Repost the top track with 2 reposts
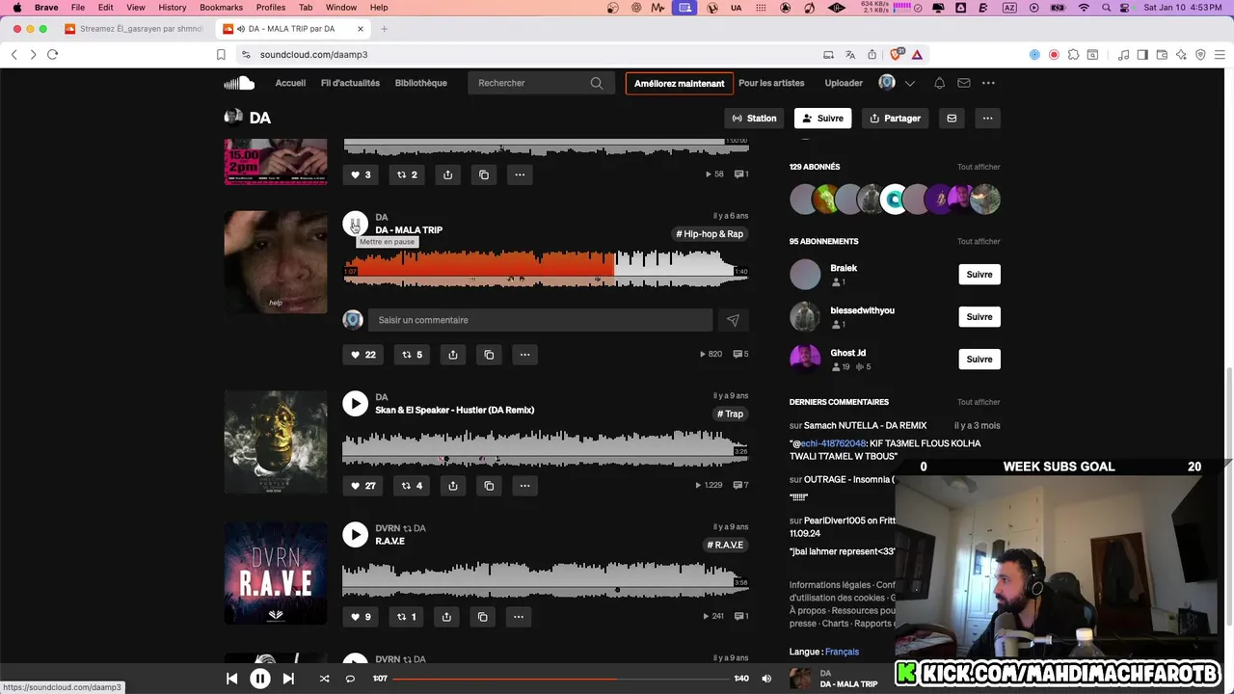Viewport: 1234px width, 694px height. [407, 174]
